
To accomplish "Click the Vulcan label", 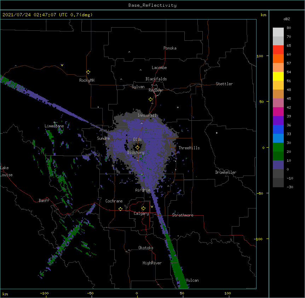I will point(192,280).
